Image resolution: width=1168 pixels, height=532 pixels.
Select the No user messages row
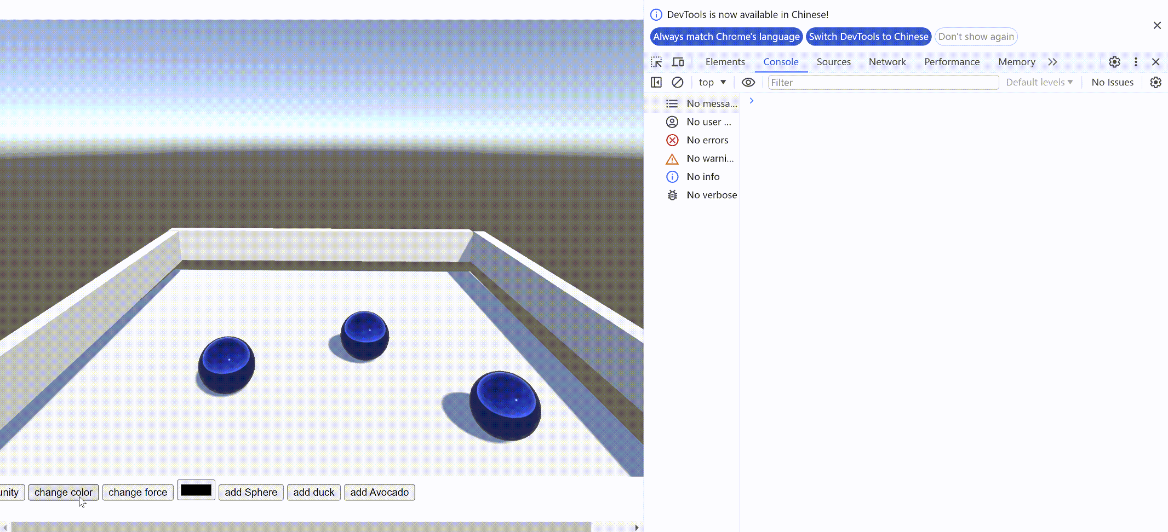tap(692, 122)
